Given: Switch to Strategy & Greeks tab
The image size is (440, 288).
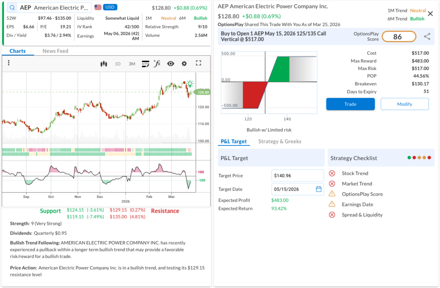Looking at the screenshot, I should pyautogui.click(x=280, y=141).
